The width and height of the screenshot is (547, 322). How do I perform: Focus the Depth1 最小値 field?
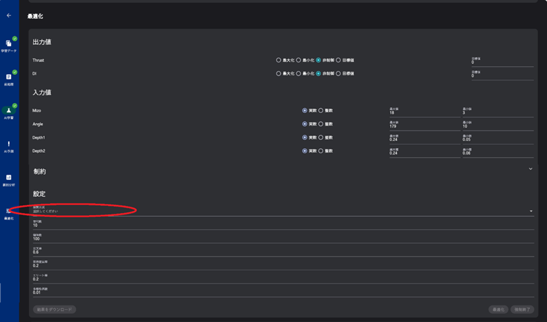(498, 139)
